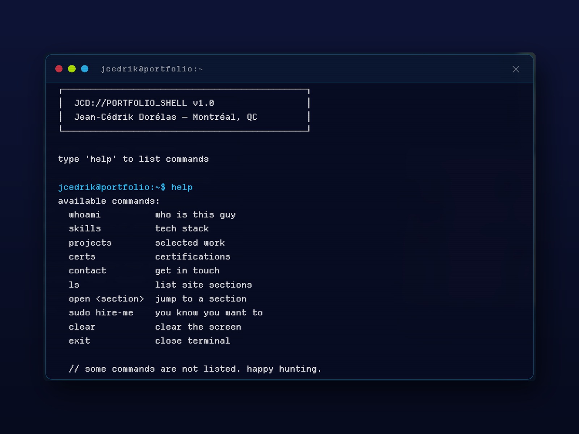Click the certs command
Screen dimensions: 579x434
tap(82, 257)
